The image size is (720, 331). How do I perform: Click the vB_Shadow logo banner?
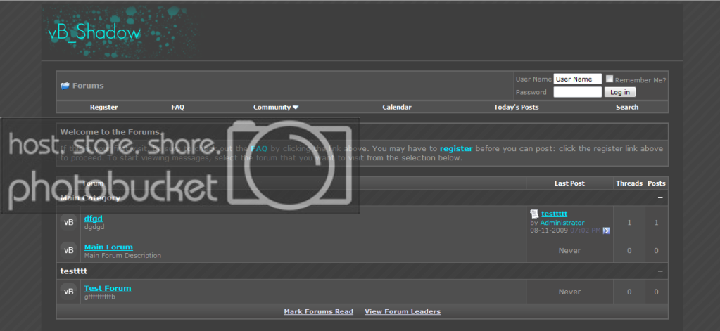pyautogui.click(x=121, y=32)
